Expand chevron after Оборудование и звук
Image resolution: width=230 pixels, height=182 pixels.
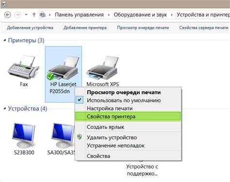tap(172, 15)
